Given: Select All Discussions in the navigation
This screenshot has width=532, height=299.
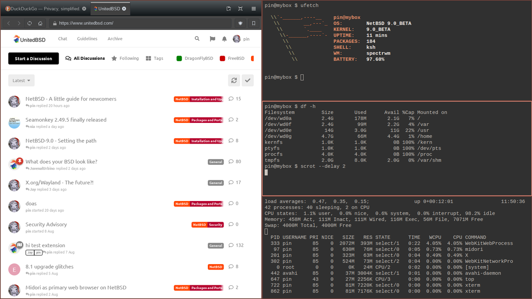Looking at the screenshot, I should [85, 59].
